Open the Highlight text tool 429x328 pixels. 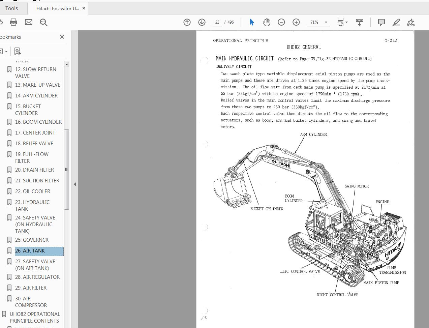click(x=396, y=22)
